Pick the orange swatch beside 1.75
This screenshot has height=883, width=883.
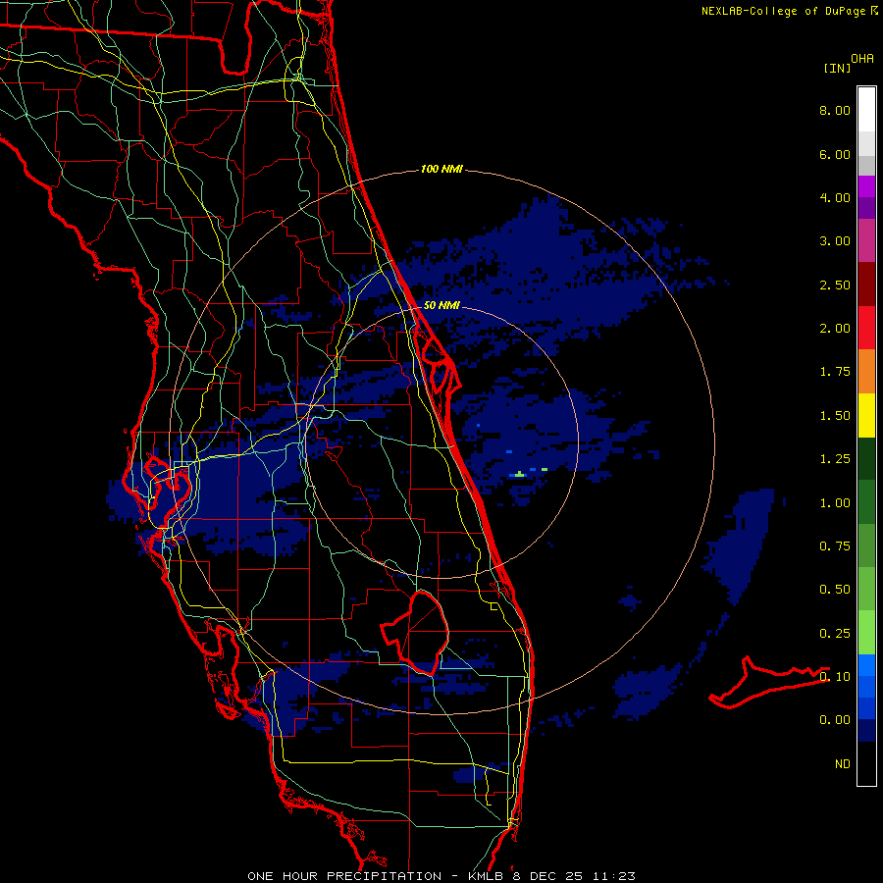pyautogui.click(x=866, y=372)
